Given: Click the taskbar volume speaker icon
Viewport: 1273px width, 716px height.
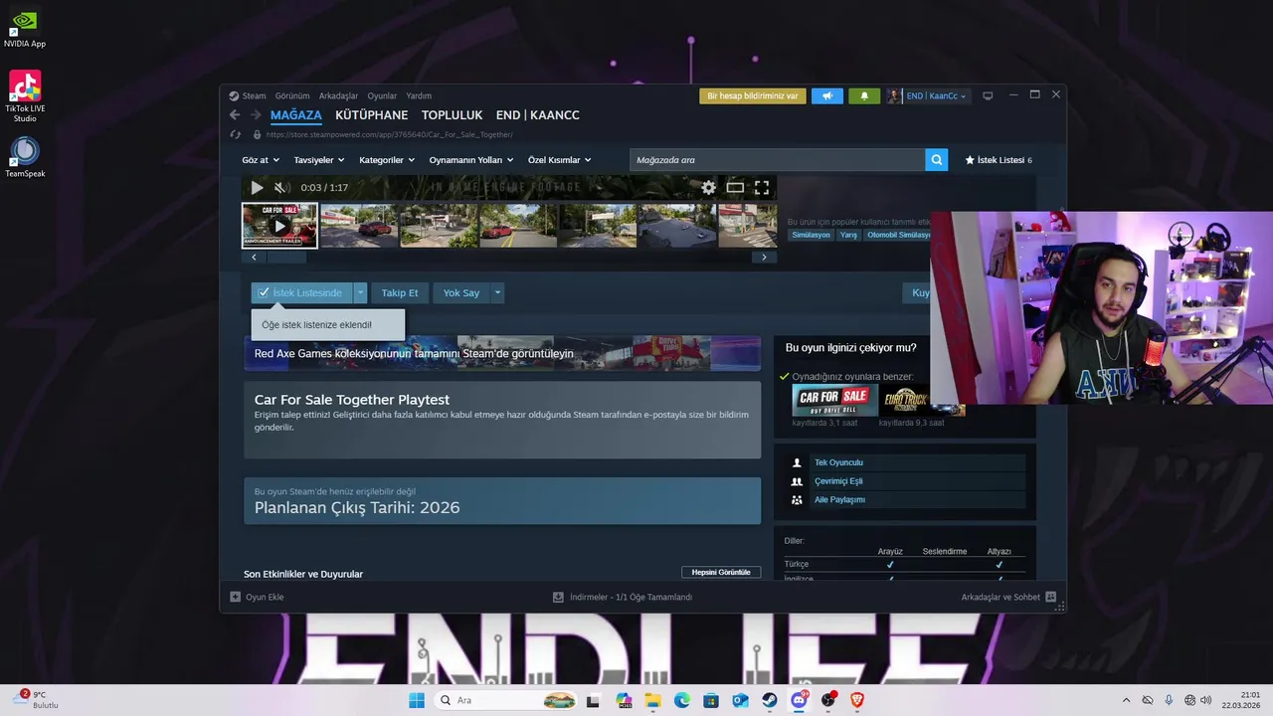Looking at the screenshot, I should tap(1205, 700).
